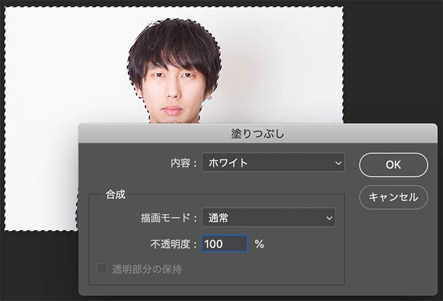Screen dimensions: 443x301
Task: Click the 塗りつぶし dialog title bar
Action: (258, 133)
